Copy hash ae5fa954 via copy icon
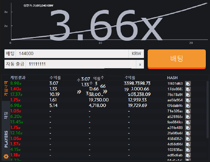The height and width of the screenshot is (162, 210). pyautogui.click(x=188, y=100)
